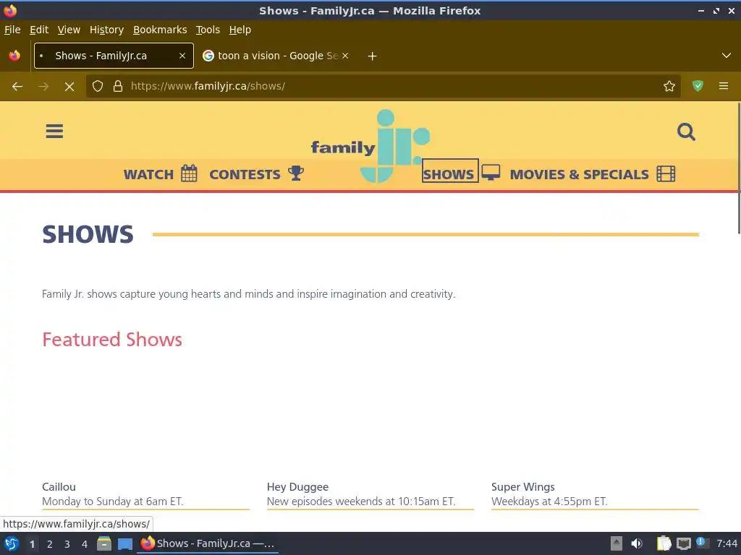Click the site search magnifier icon

[686, 132]
